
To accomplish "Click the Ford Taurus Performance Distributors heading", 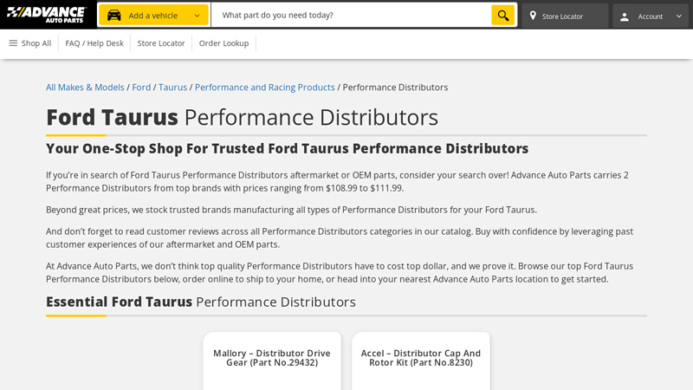I will 243,117.
